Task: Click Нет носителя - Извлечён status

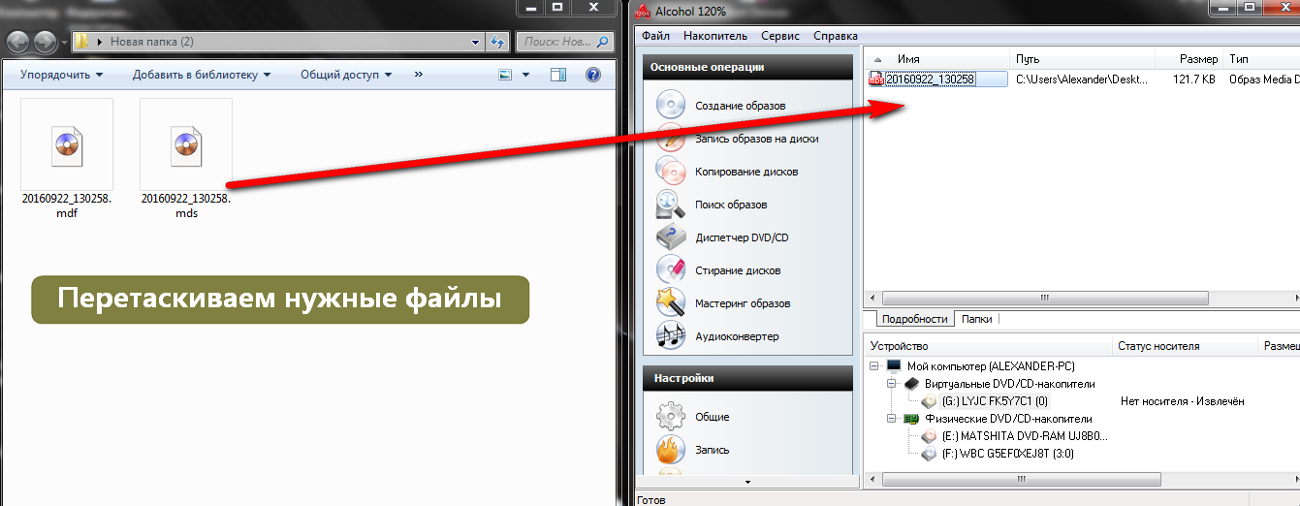Action: [1182, 400]
